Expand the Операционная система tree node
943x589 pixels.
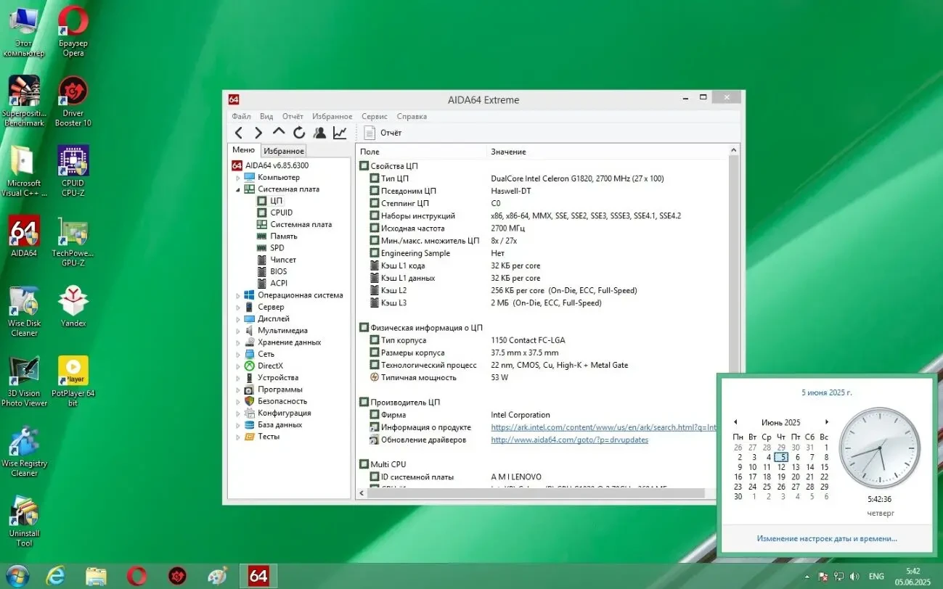point(238,294)
